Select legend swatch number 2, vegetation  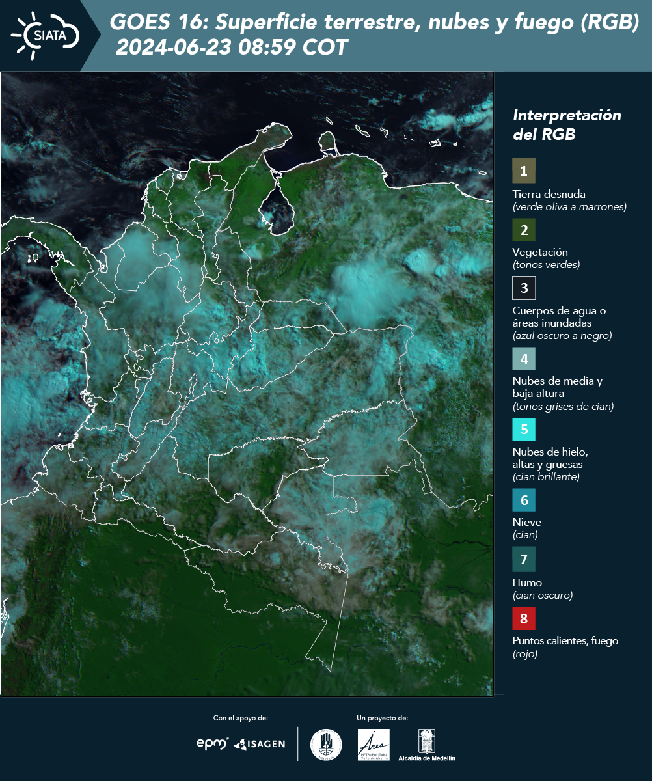coord(524,230)
